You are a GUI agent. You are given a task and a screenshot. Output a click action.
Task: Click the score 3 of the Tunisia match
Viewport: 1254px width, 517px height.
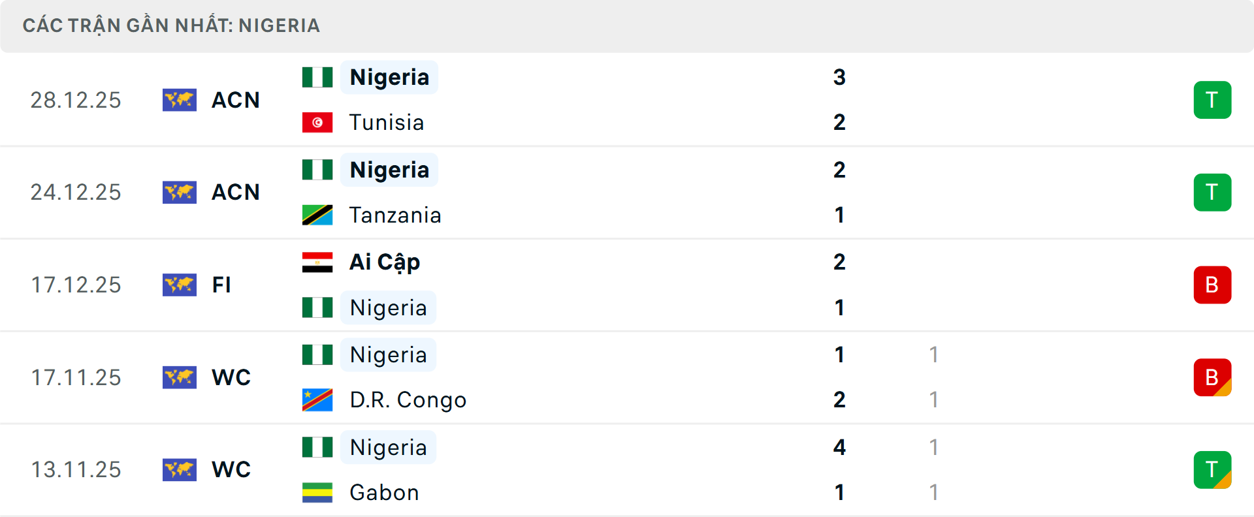pos(839,76)
